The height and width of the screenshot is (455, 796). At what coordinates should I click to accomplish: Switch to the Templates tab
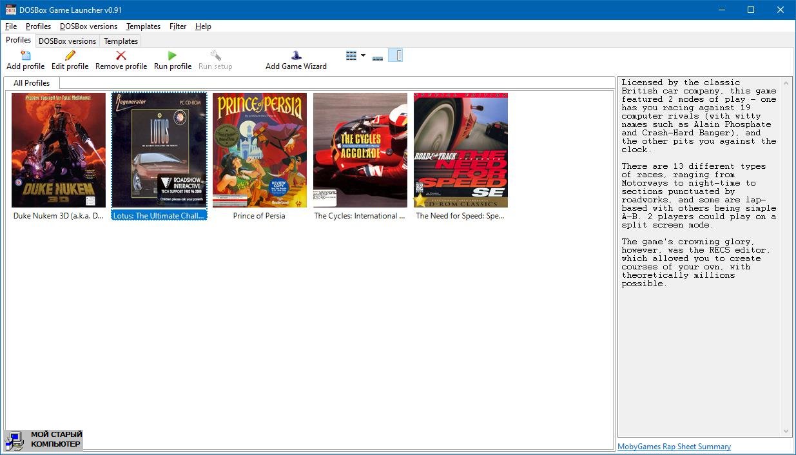121,41
